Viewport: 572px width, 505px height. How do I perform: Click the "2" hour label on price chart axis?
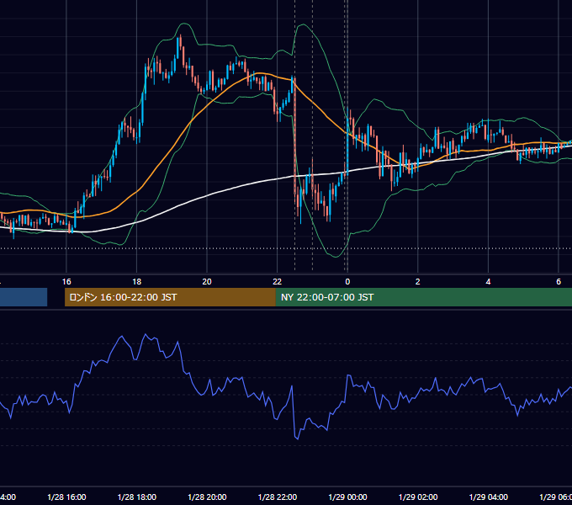click(x=418, y=282)
